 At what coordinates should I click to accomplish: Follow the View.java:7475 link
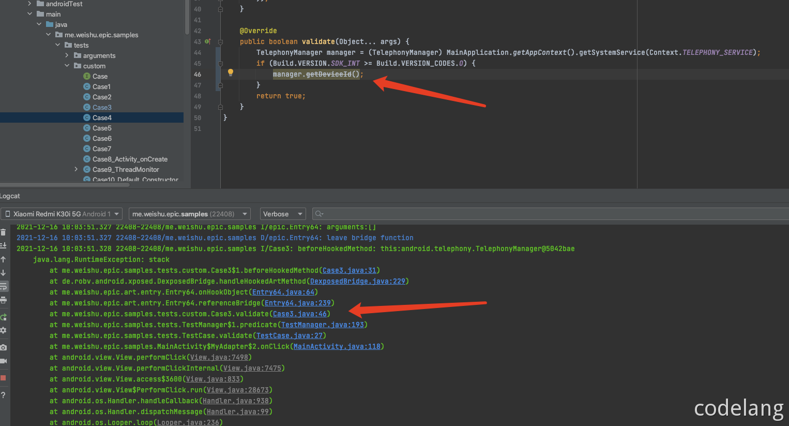[252, 368]
